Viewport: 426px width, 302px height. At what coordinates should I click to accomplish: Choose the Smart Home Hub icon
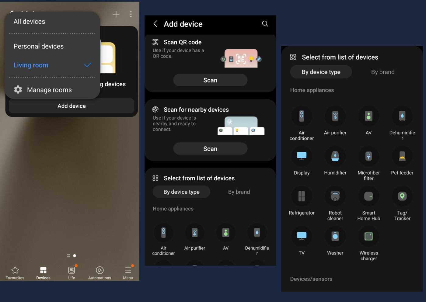coord(368,196)
